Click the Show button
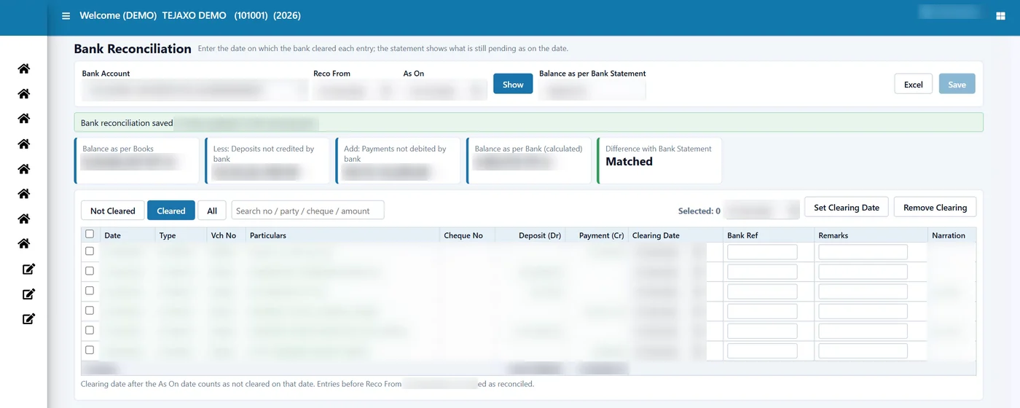Viewport: 1020px width, 408px height. pyautogui.click(x=513, y=84)
